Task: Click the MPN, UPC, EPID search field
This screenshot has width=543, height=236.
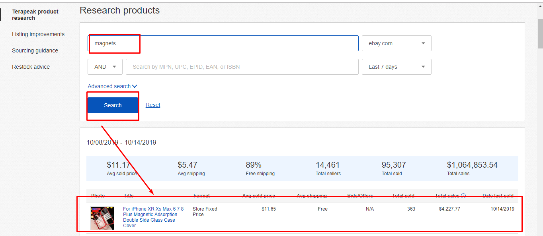Action: (x=242, y=67)
